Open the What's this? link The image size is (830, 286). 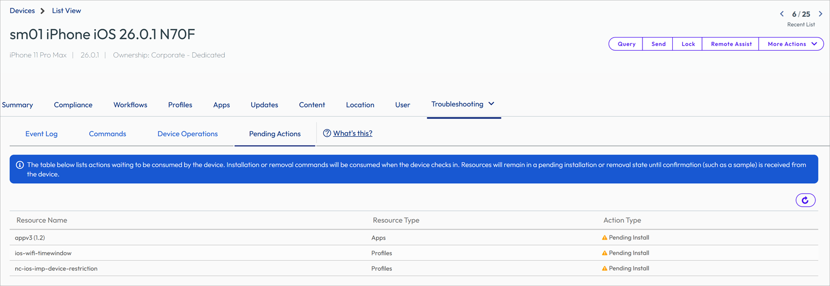[x=353, y=133]
